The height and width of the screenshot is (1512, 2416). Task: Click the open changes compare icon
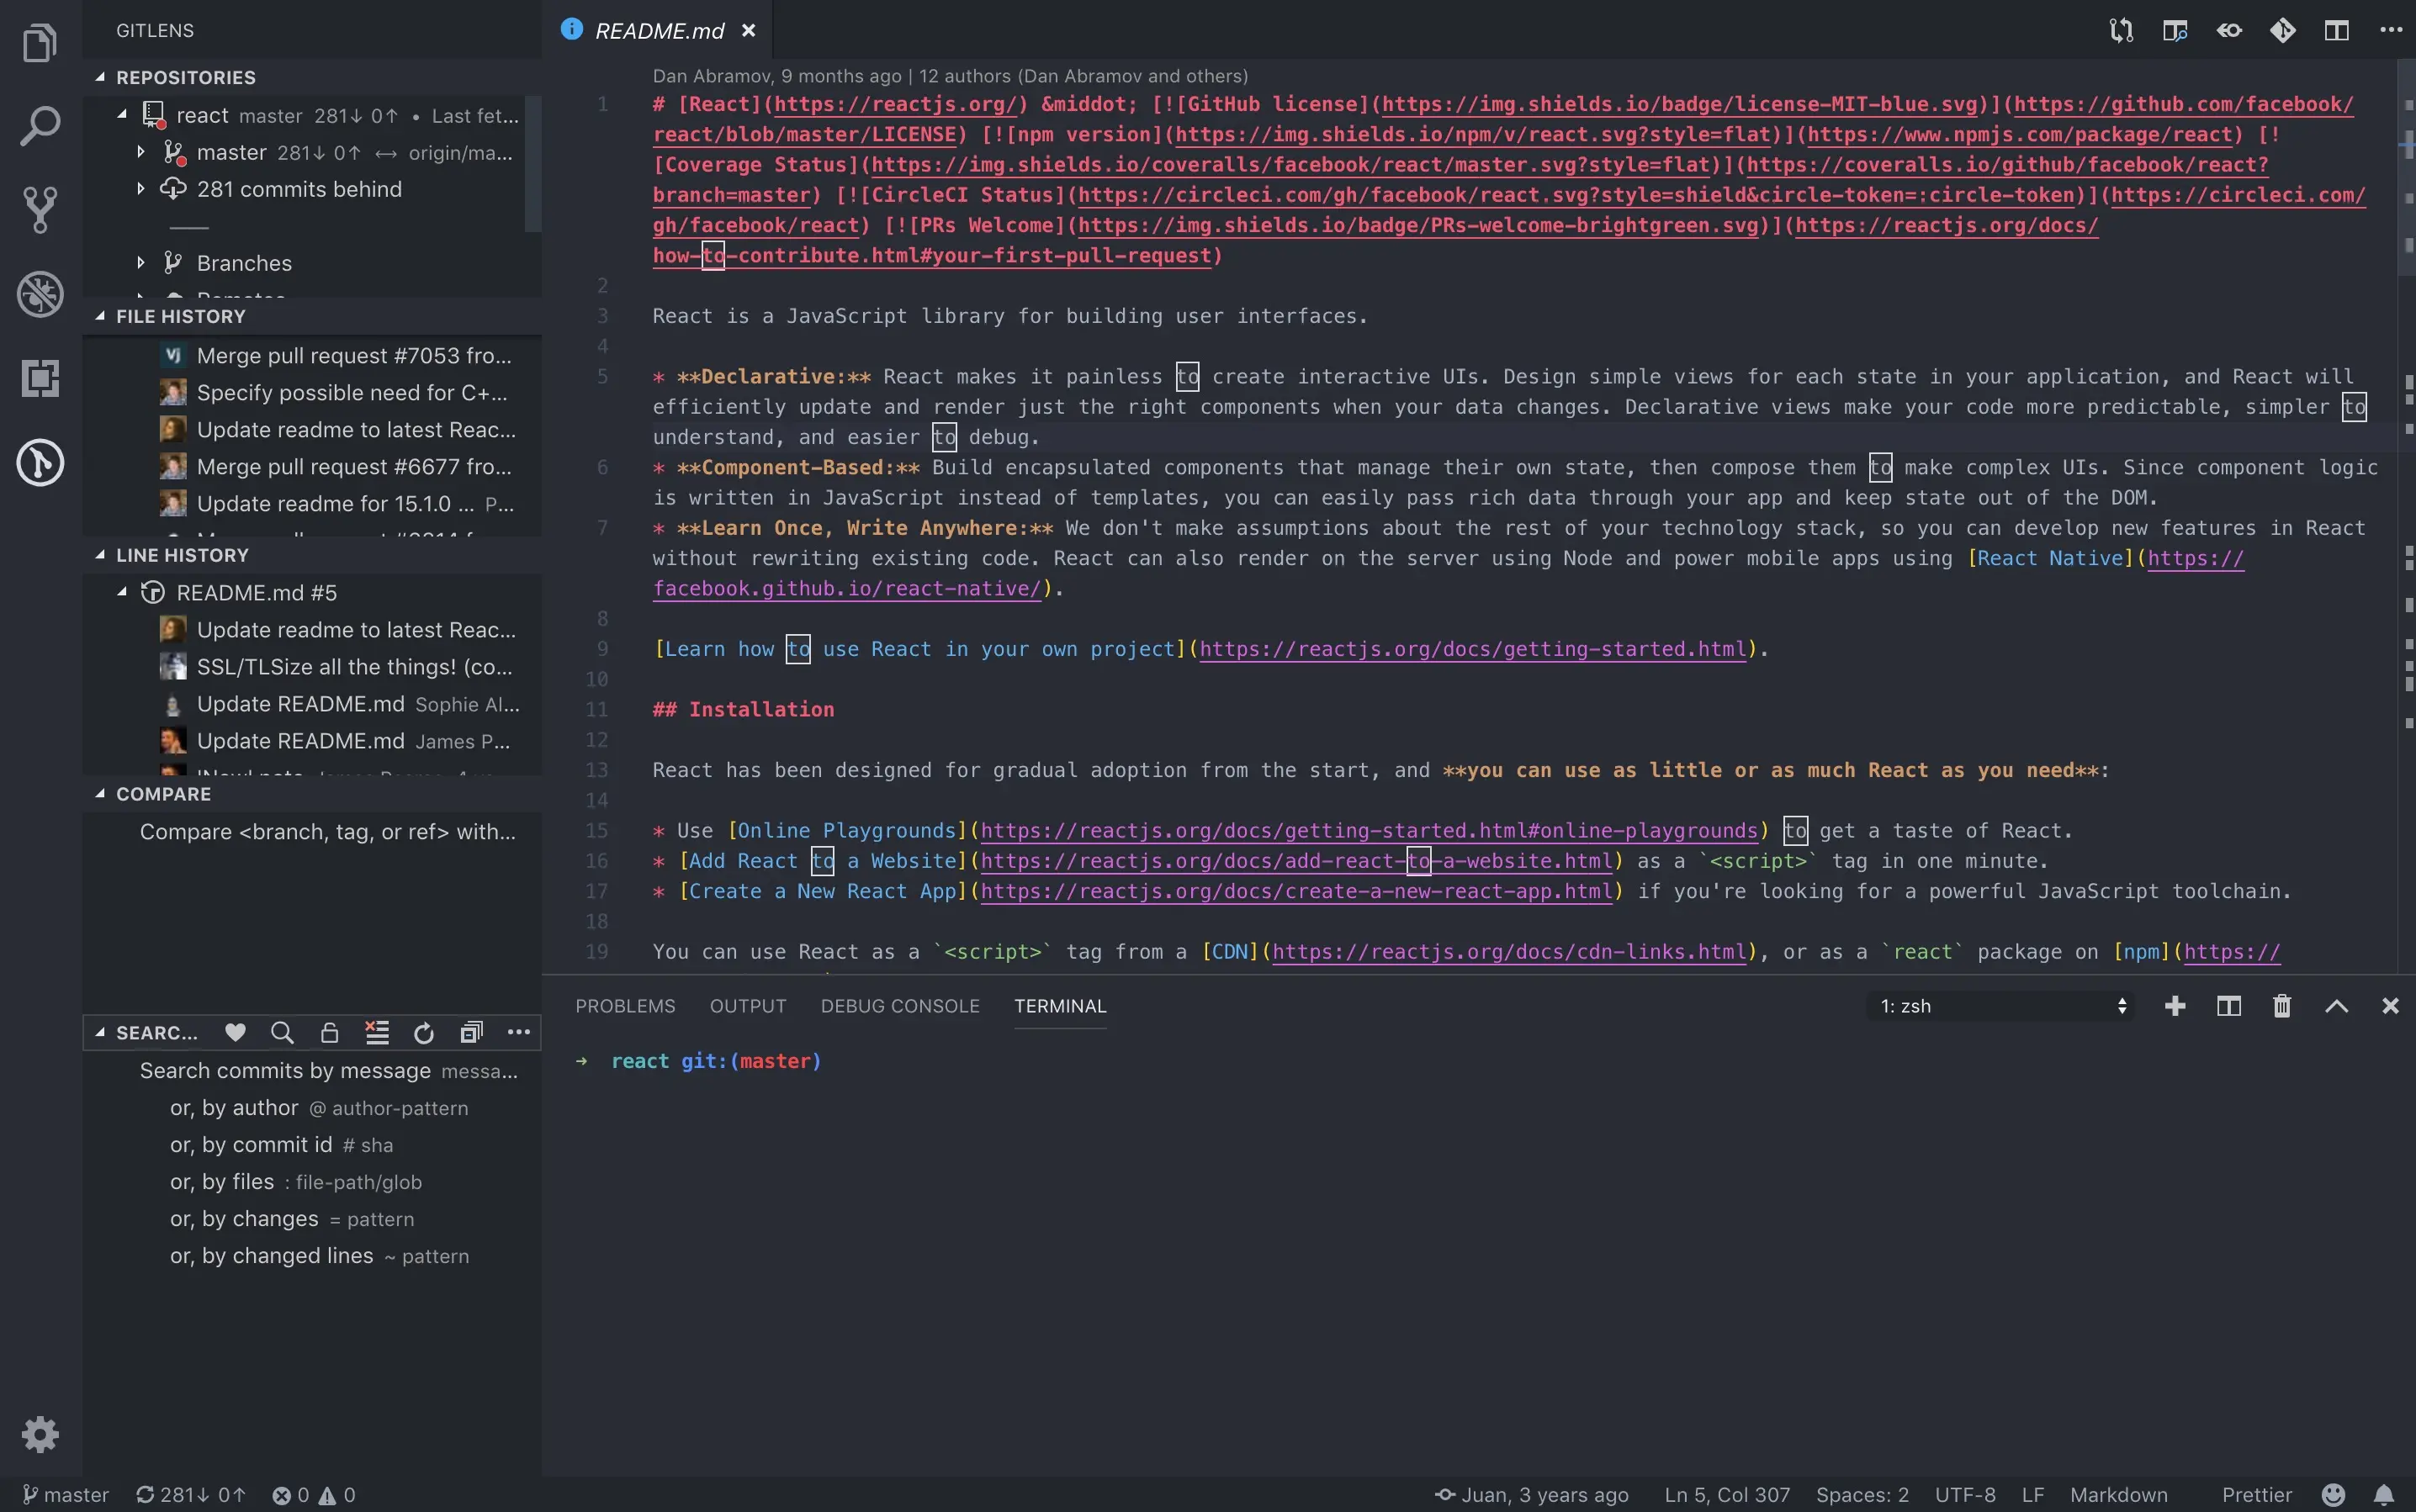coord(2121,30)
